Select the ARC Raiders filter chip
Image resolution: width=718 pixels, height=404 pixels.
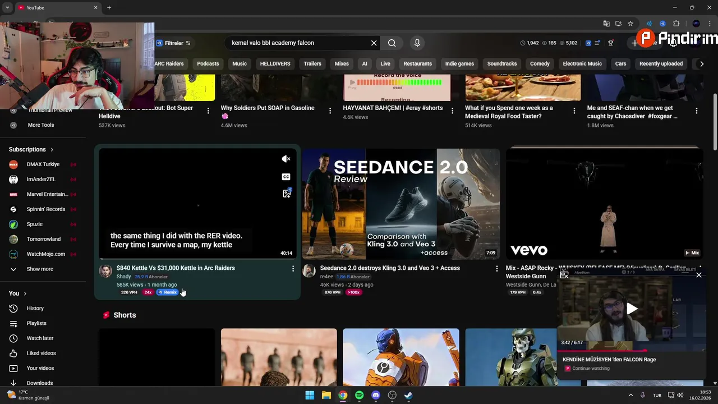click(169, 63)
